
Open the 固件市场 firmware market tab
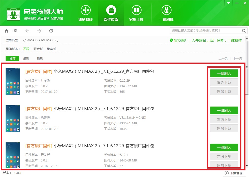click(111, 13)
